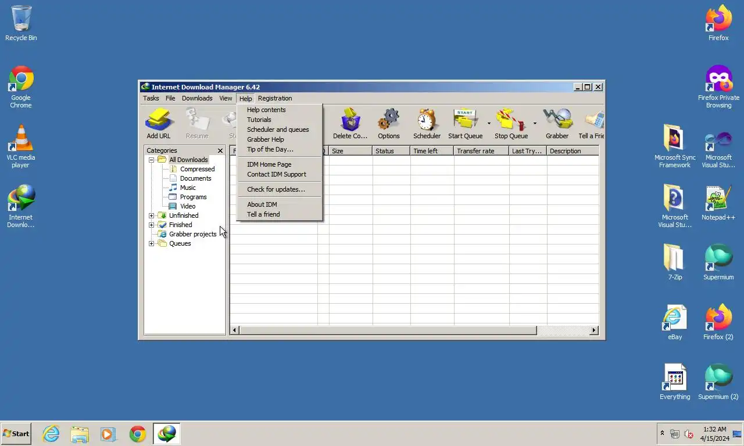The image size is (744, 446).
Task: Open the Registration menu
Action: [x=275, y=98]
